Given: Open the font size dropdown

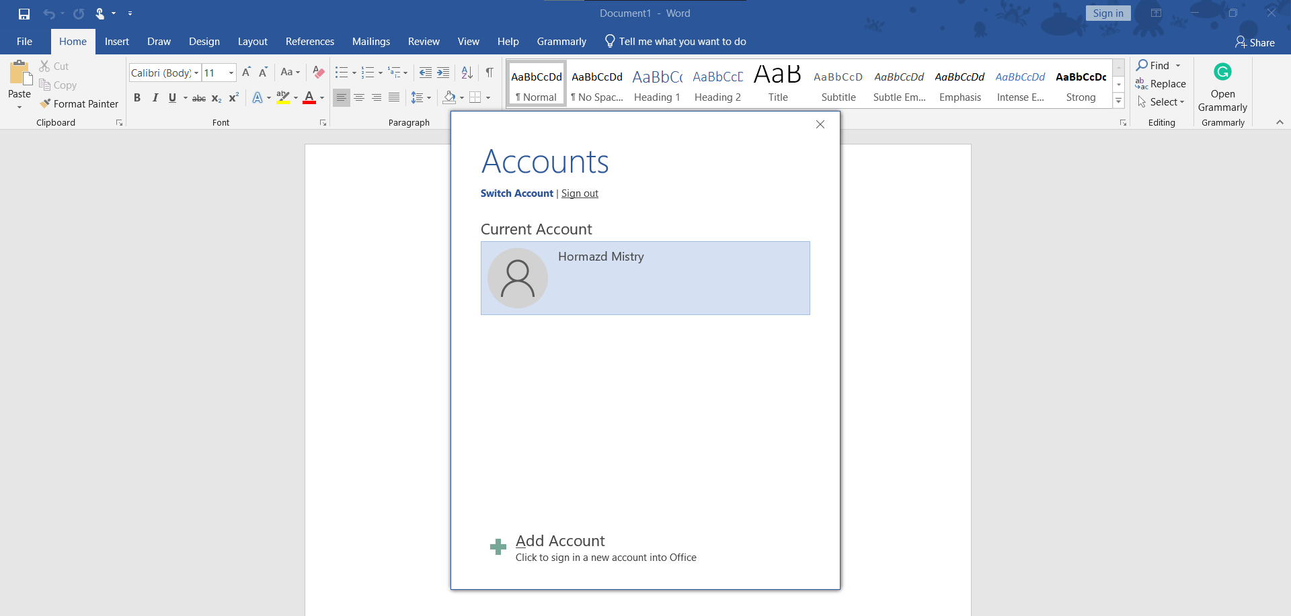Looking at the screenshot, I should 231,73.
